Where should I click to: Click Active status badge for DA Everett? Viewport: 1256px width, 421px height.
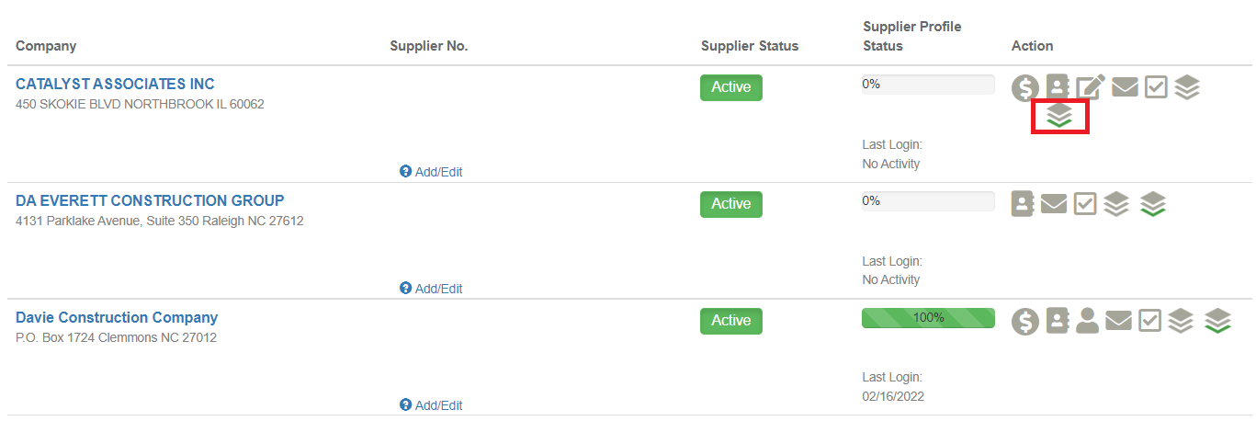(x=731, y=204)
